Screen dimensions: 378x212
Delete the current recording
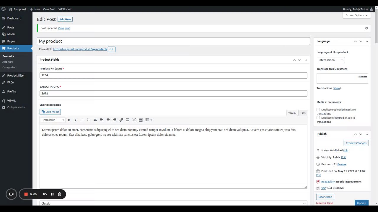[x=59, y=194]
